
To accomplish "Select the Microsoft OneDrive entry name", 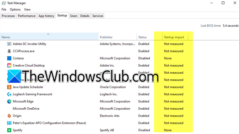I will [26, 108].
